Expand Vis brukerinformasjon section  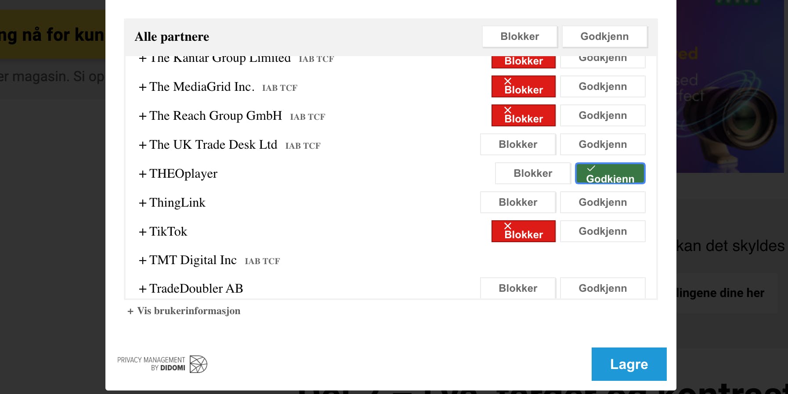click(184, 311)
